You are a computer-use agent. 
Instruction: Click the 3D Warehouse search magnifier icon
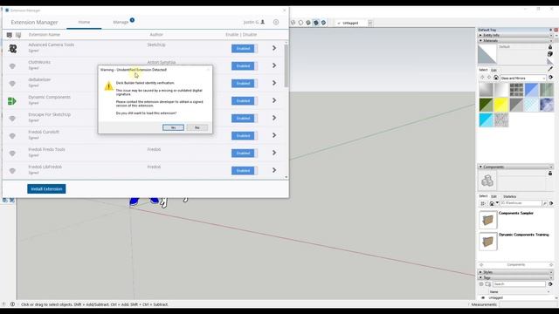[545, 203]
